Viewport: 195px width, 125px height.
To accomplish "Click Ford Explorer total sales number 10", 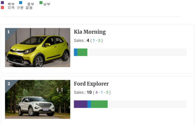I will point(89,92).
